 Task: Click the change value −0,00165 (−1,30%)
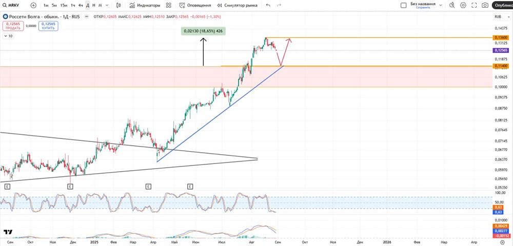tap(206, 16)
